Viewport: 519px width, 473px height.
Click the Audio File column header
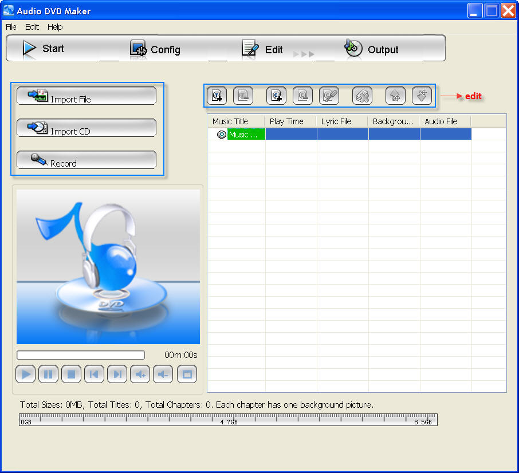coord(446,121)
